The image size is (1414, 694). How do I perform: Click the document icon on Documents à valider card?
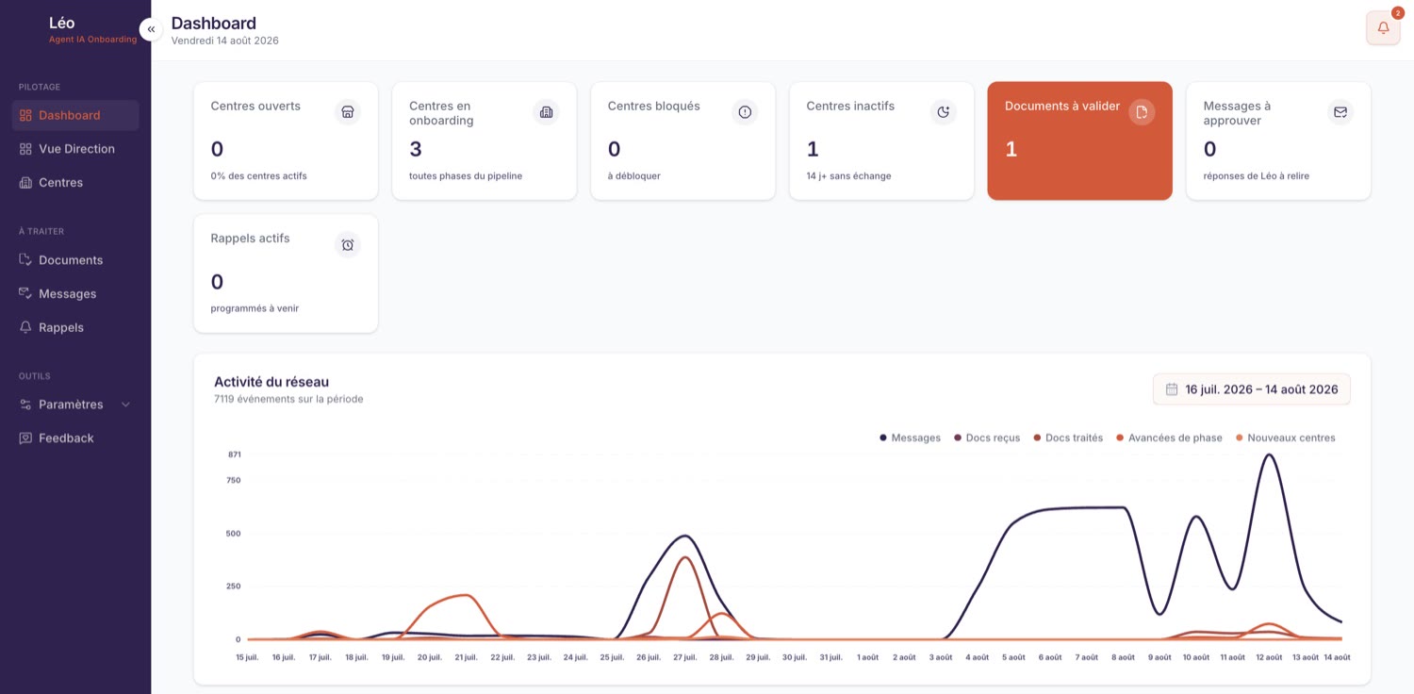pyautogui.click(x=1142, y=112)
